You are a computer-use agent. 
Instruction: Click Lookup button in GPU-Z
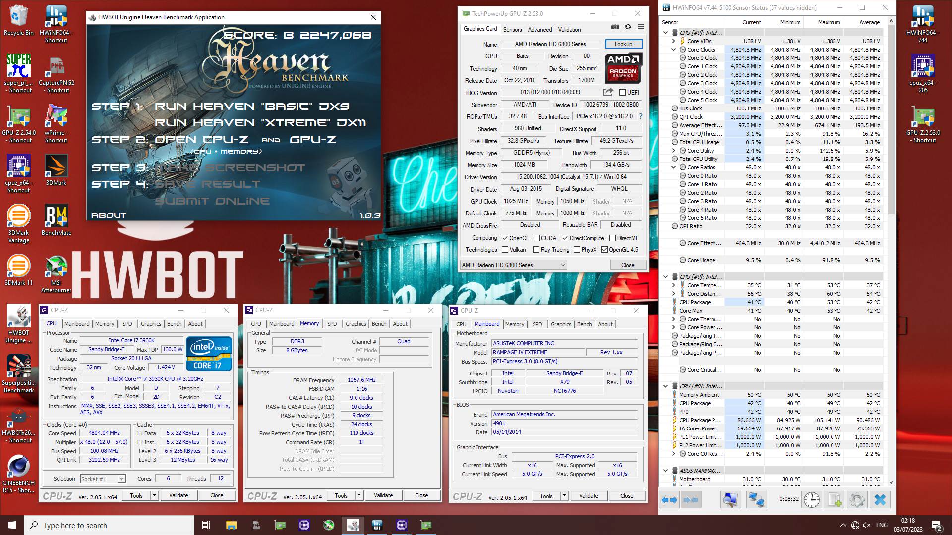pyautogui.click(x=623, y=44)
